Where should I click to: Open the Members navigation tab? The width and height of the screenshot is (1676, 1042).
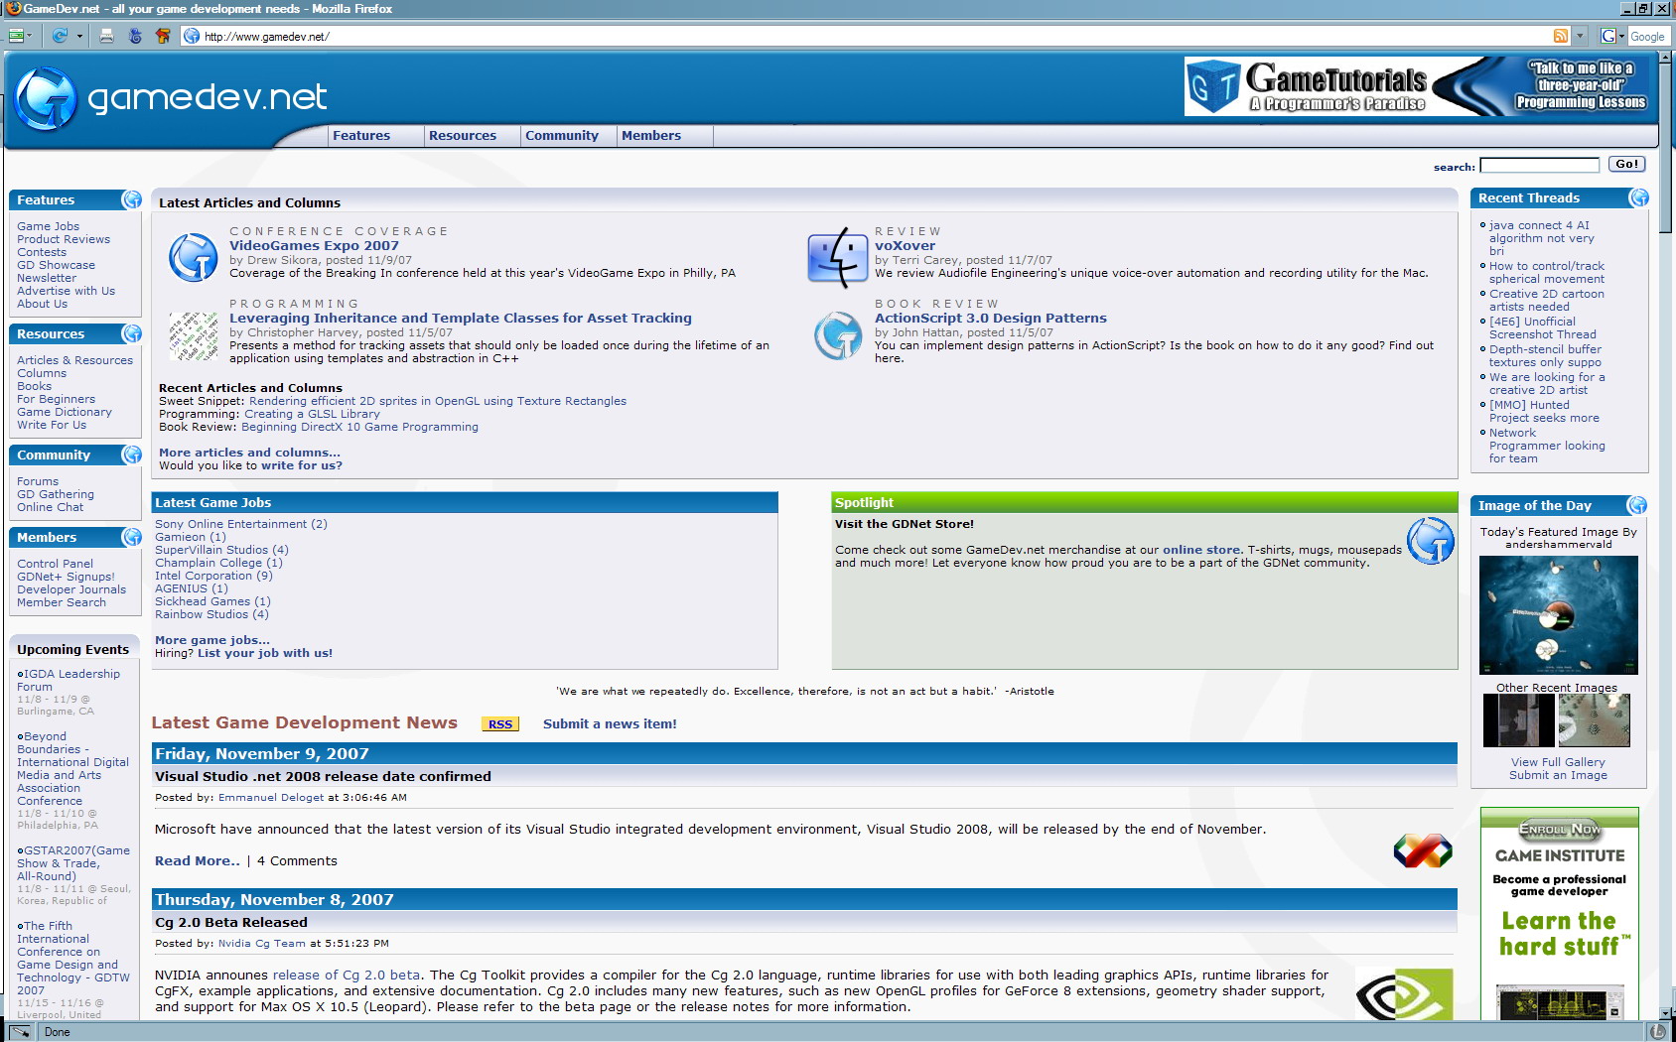tap(651, 136)
